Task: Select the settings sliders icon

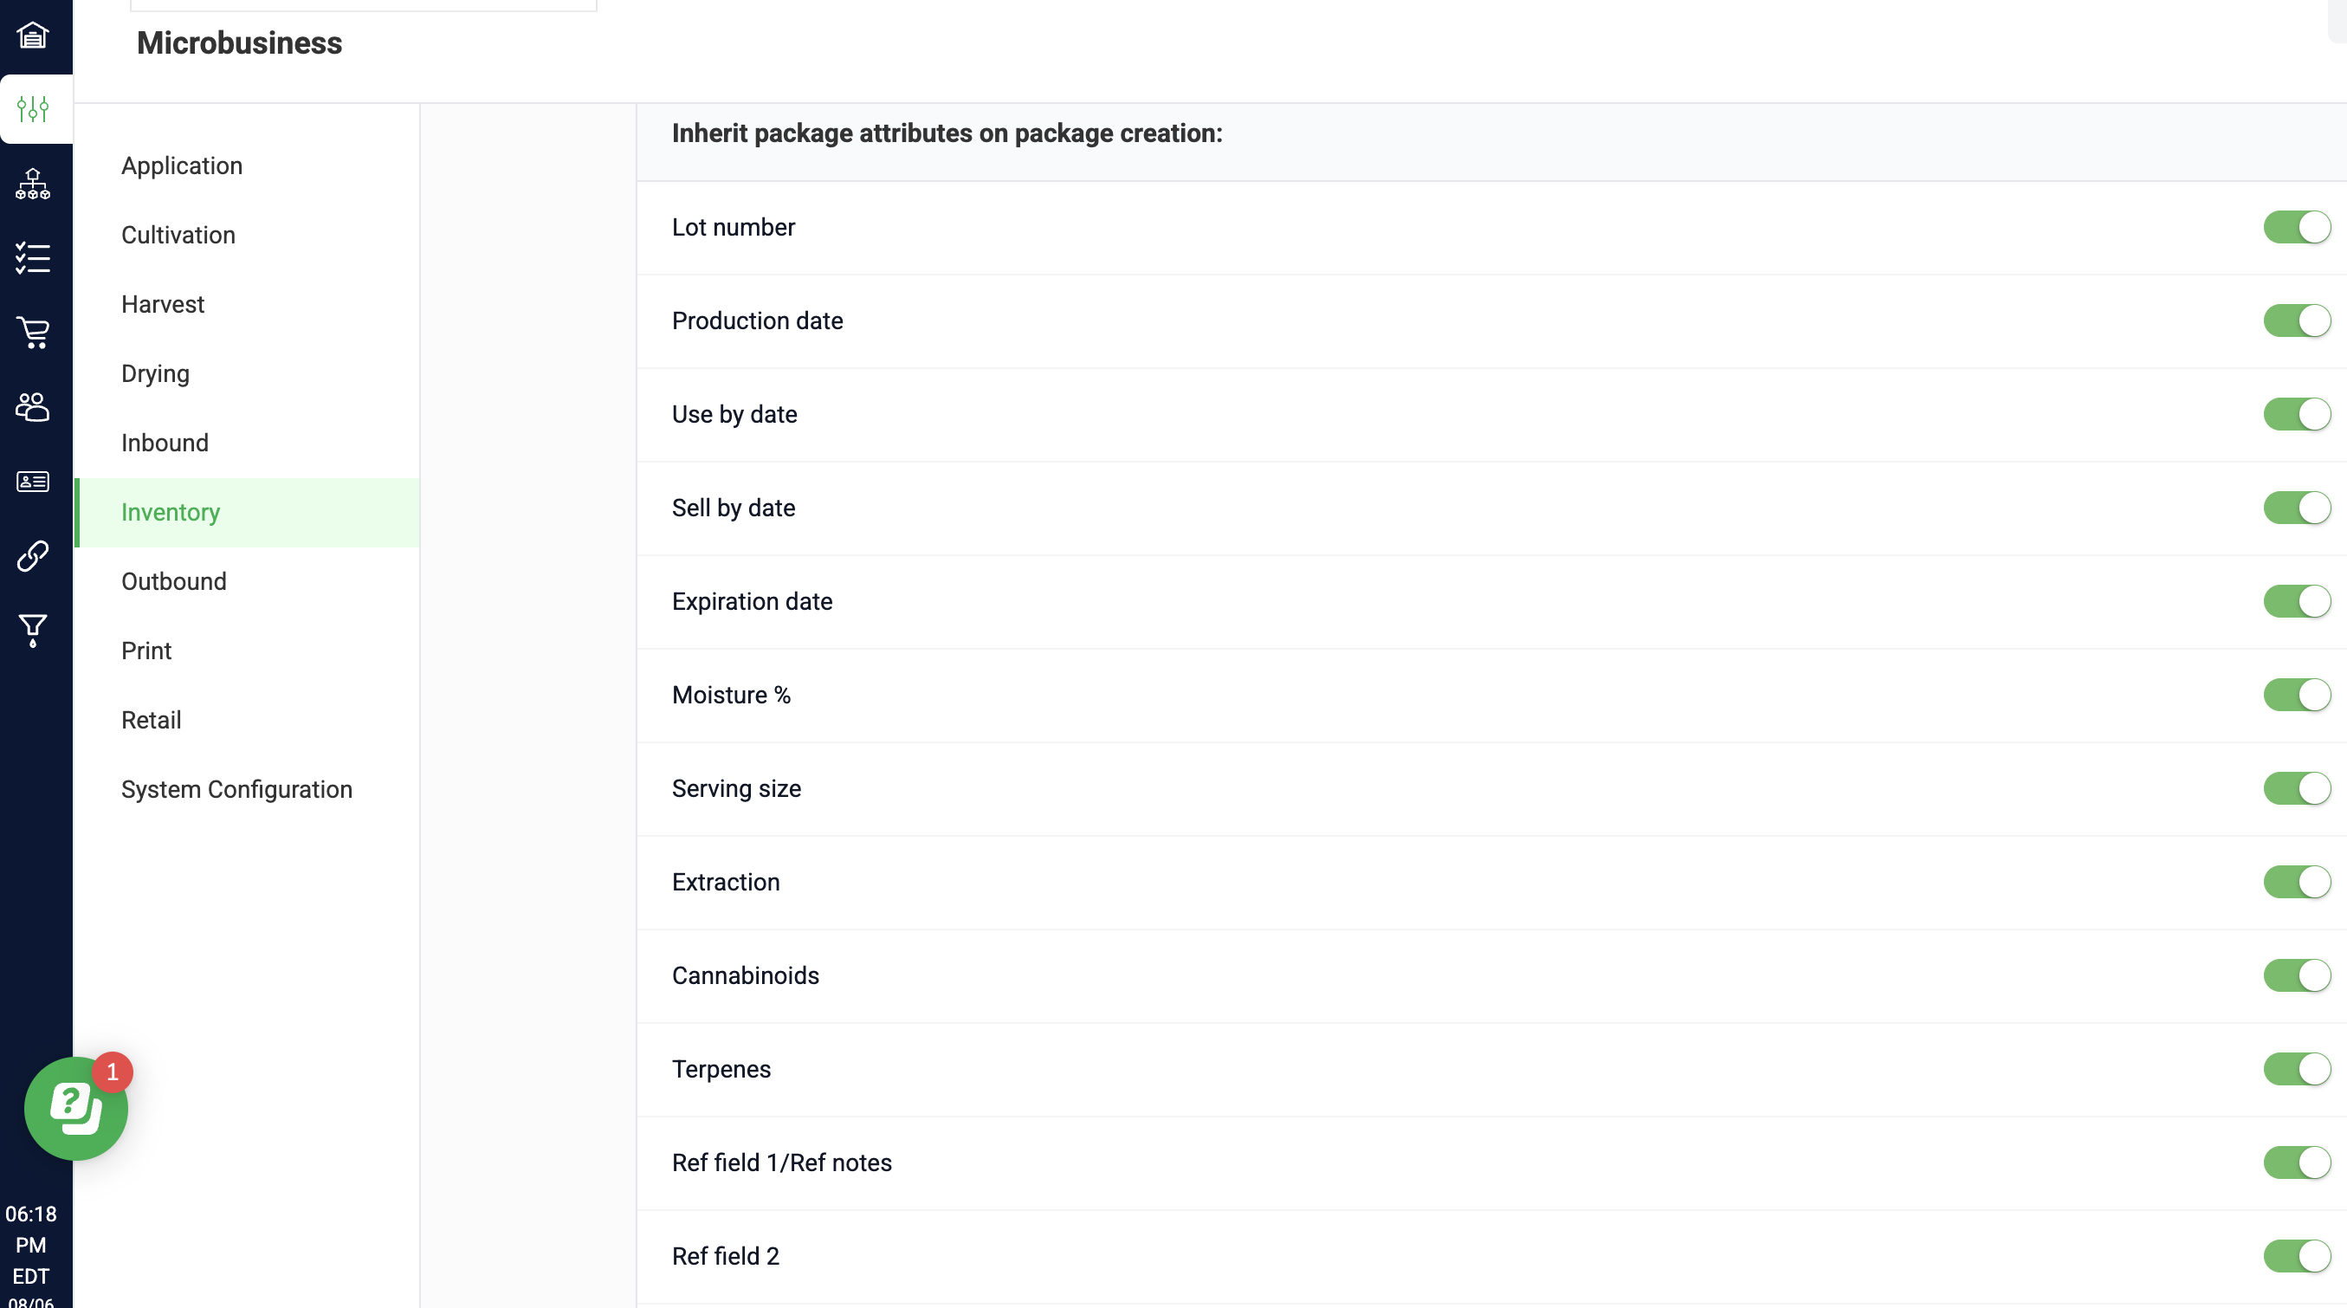Action: pyautogui.click(x=33, y=108)
